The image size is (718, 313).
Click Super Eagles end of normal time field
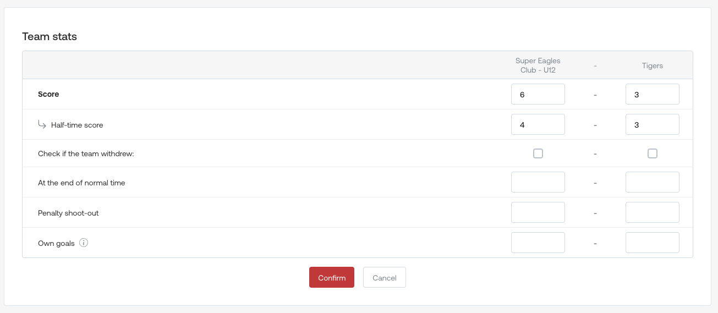coord(538,182)
